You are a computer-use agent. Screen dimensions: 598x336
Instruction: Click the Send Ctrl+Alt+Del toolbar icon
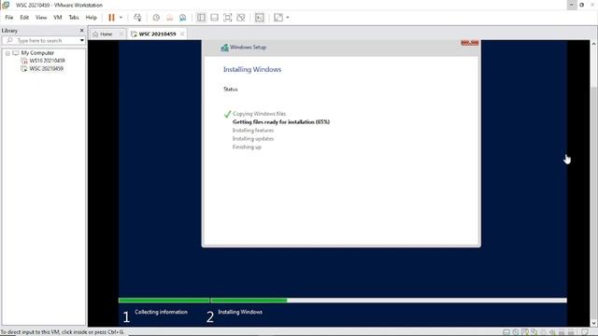tap(137, 18)
